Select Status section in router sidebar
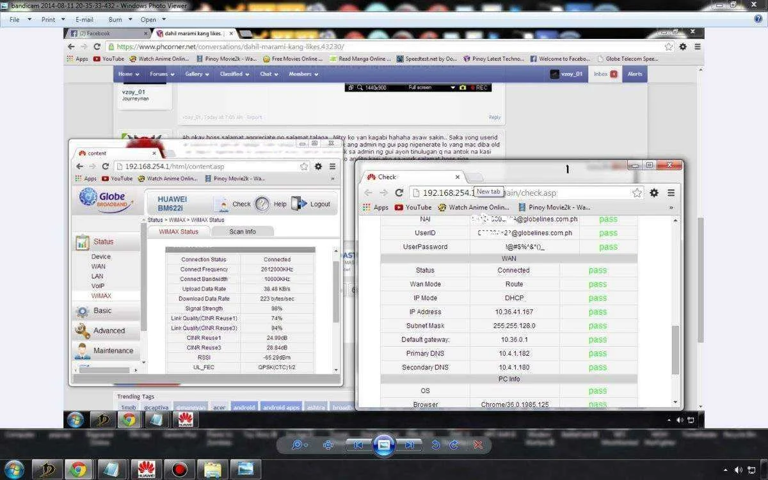768x480 pixels. (x=106, y=242)
